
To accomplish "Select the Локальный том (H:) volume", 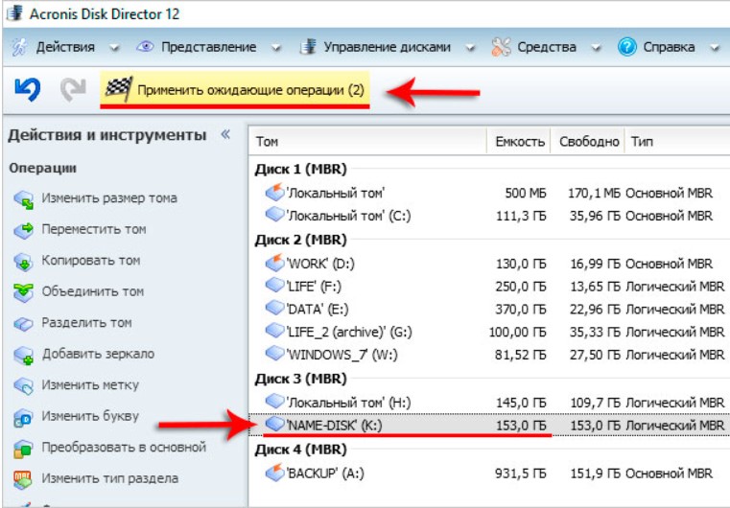I will coord(490,403).
